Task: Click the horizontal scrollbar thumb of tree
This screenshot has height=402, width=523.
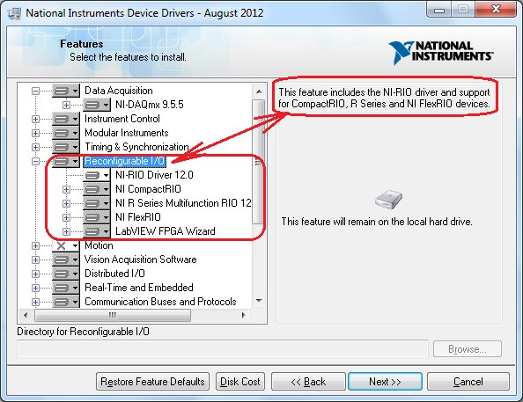Action: tap(113, 315)
